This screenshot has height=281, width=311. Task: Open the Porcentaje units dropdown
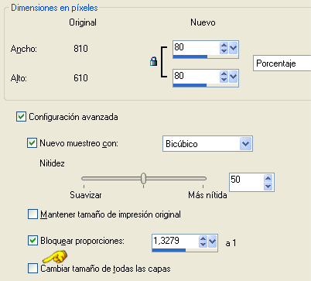(282, 63)
